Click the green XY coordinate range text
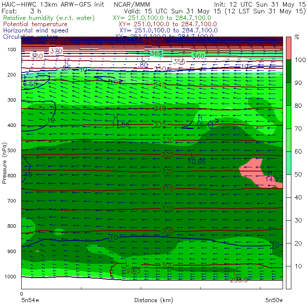Image resolution: width=308 pixels, height=308 pixels. (162, 18)
